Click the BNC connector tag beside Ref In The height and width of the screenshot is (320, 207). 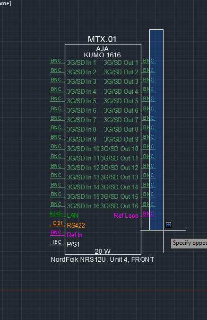click(56, 232)
